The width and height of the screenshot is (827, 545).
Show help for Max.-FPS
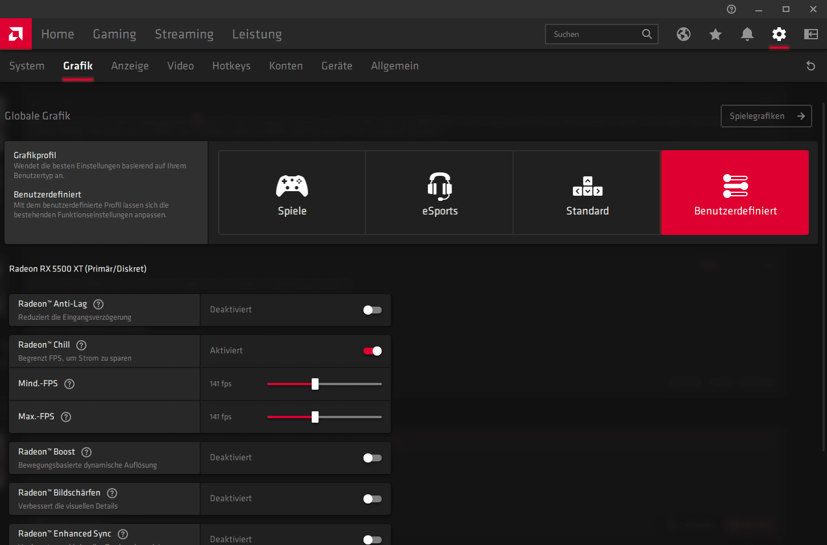66,417
